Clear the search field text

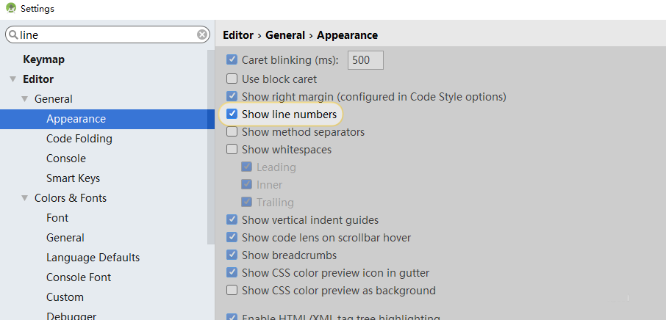click(202, 34)
